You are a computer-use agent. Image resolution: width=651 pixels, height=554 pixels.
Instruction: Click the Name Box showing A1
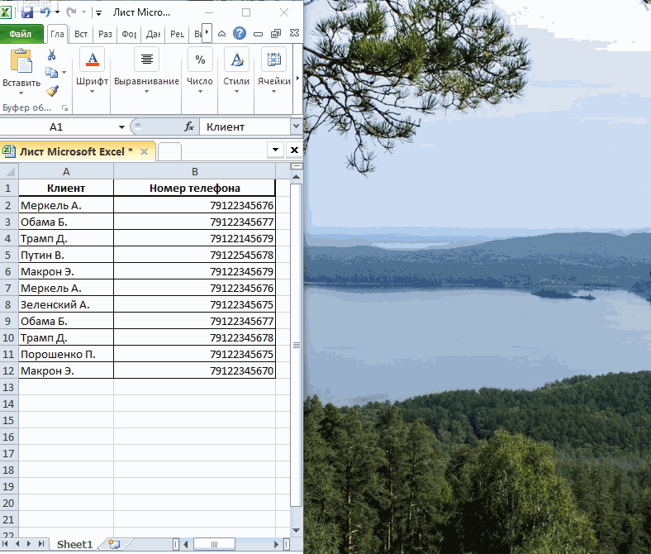[x=56, y=127]
